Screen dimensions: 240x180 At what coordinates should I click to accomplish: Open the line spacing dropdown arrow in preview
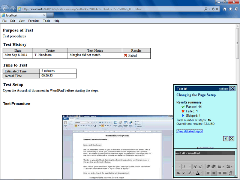231,166
